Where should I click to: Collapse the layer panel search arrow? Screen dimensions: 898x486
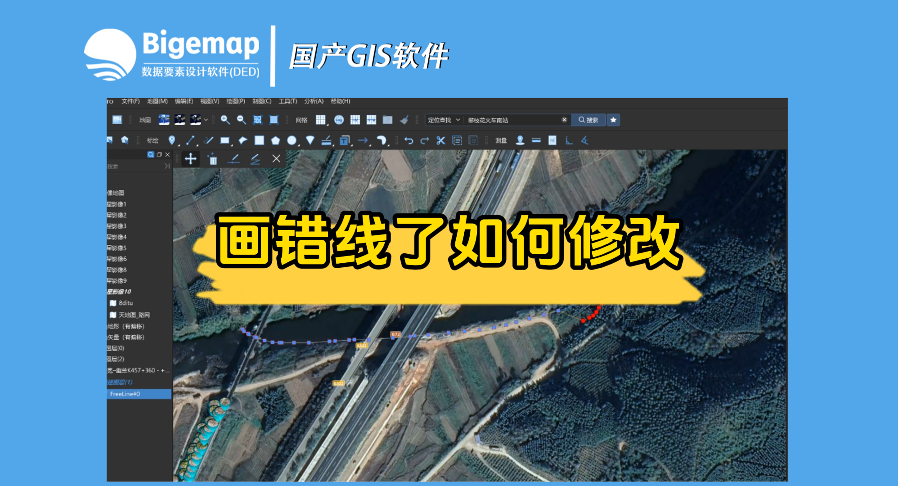[167, 166]
